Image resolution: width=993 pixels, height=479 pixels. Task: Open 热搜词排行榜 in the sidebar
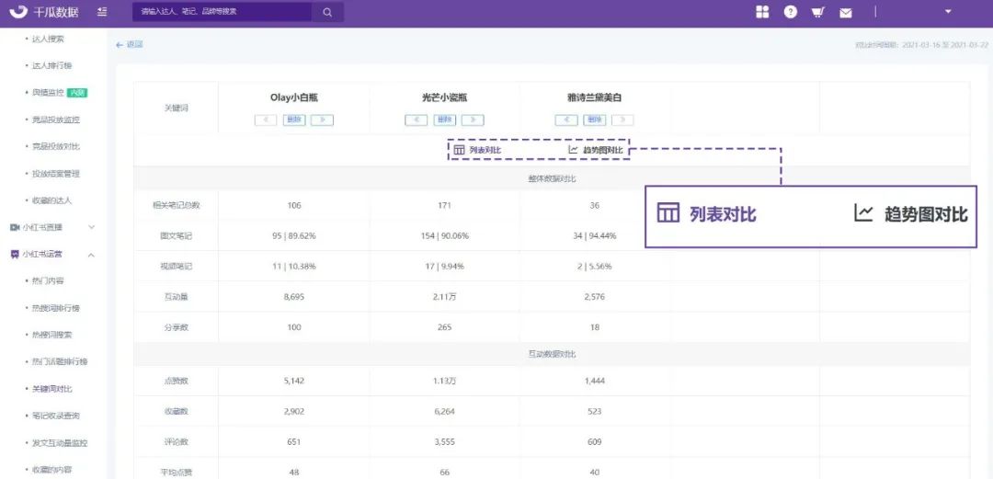pyautogui.click(x=56, y=308)
